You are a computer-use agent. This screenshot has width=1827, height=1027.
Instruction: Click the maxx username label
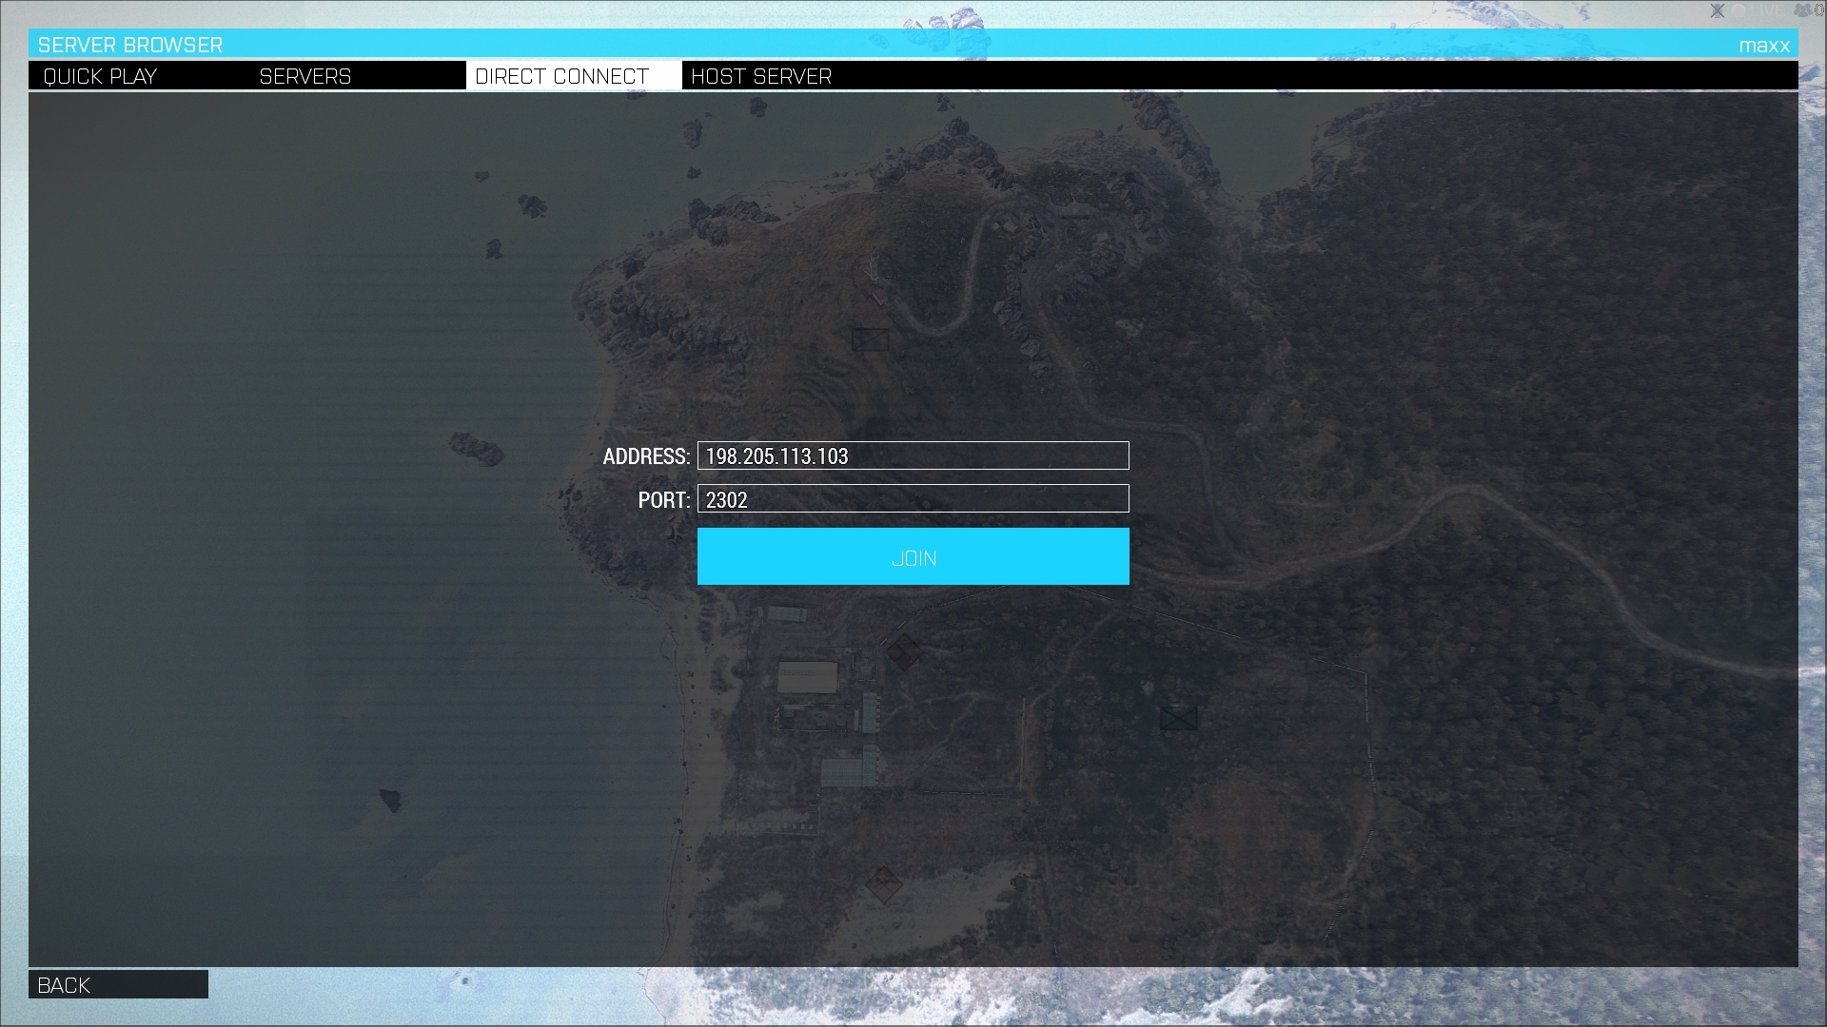(1764, 46)
